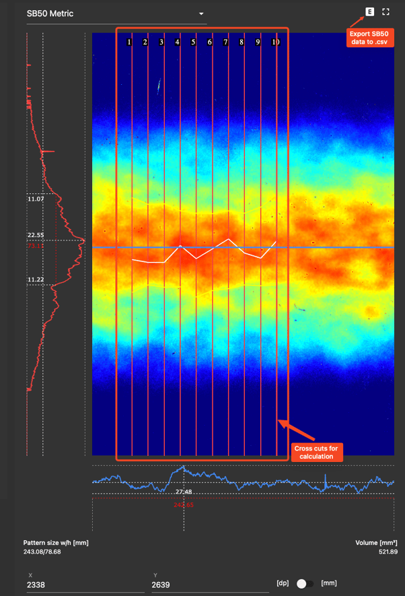The width and height of the screenshot is (405, 596).
Task: Click the 27.48 label on horizontal profile
Action: click(184, 492)
